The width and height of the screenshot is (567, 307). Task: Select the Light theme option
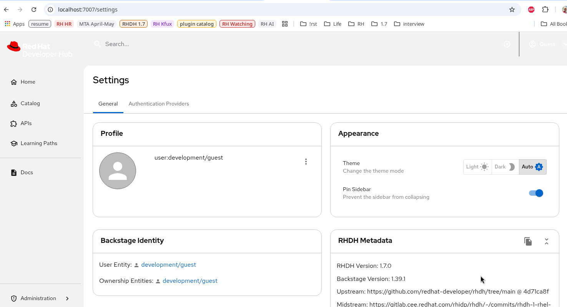click(x=477, y=167)
